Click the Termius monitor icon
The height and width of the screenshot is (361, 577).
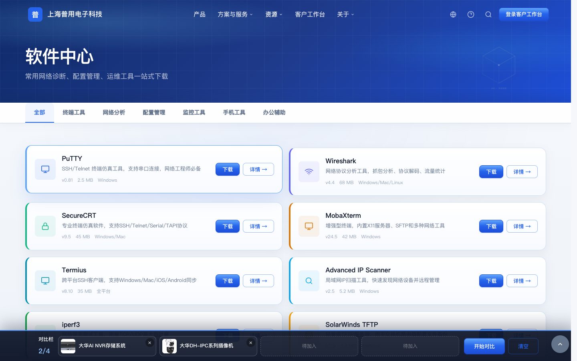tap(45, 281)
